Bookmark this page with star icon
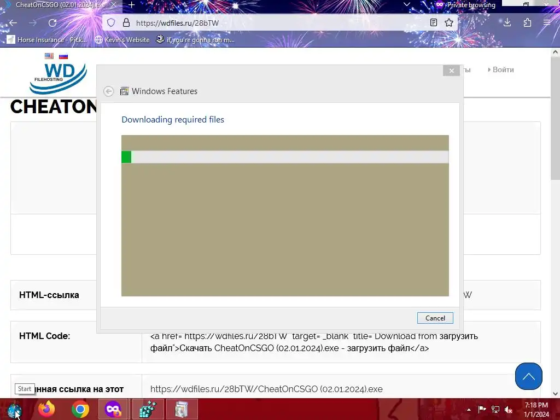 pyautogui.click(x=449, y=23)
